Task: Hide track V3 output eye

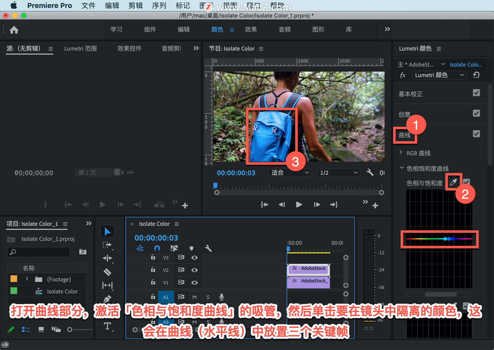Action: click(x=195, y=257)
